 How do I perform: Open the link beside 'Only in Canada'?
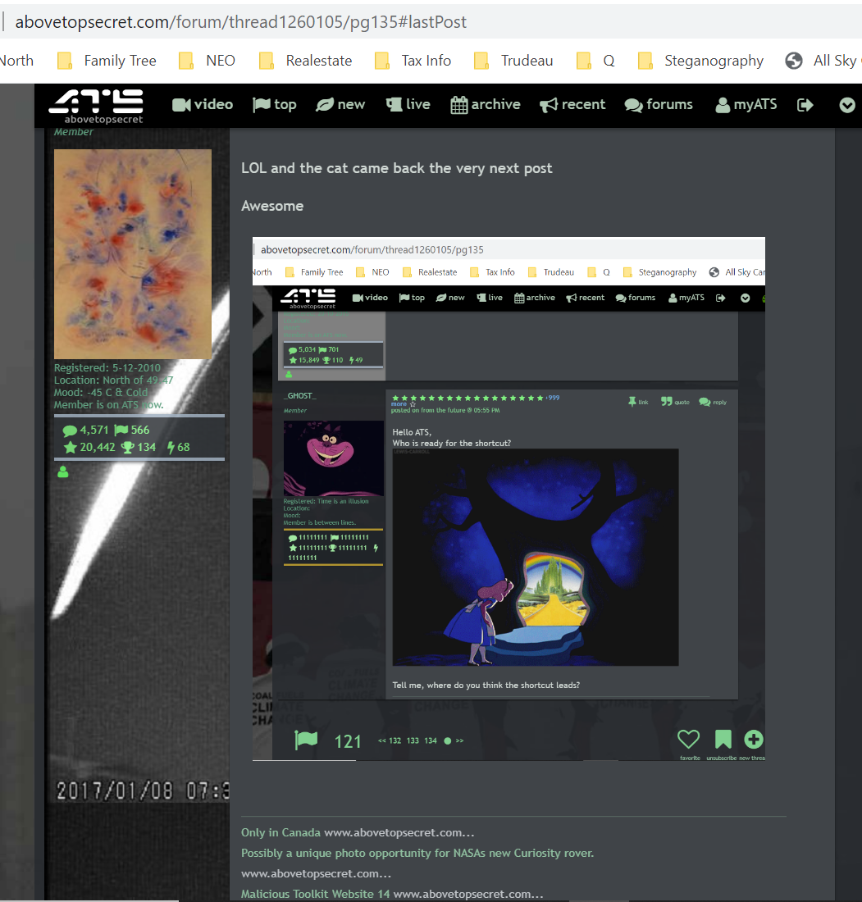[x=399, y=832]
